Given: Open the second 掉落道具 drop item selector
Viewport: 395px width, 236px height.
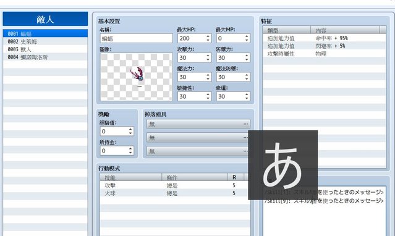Looking at the screenshot, I should tap(198, 138).
